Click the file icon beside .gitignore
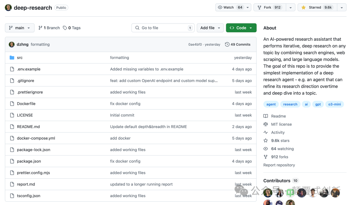352x205 pixels. pyautogui.click(x=12, y=81)
